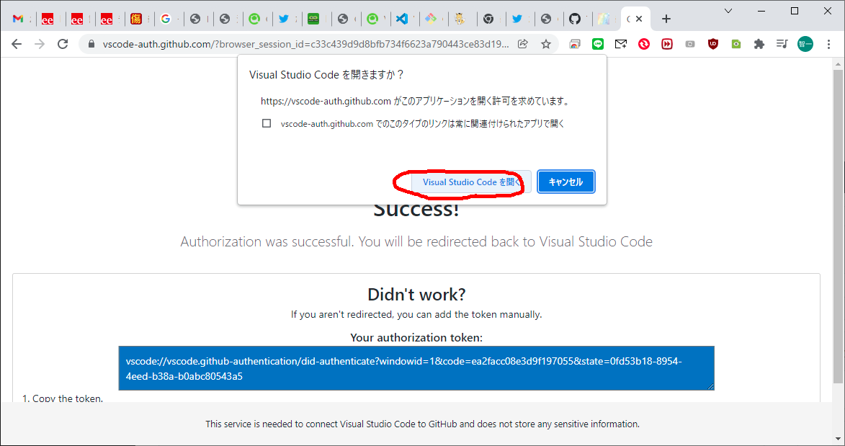Viewport: 845px width, 446px height.
Task: Open the Chrome three-dot menu
Action: pyautogui.click(x=828, y=44)
